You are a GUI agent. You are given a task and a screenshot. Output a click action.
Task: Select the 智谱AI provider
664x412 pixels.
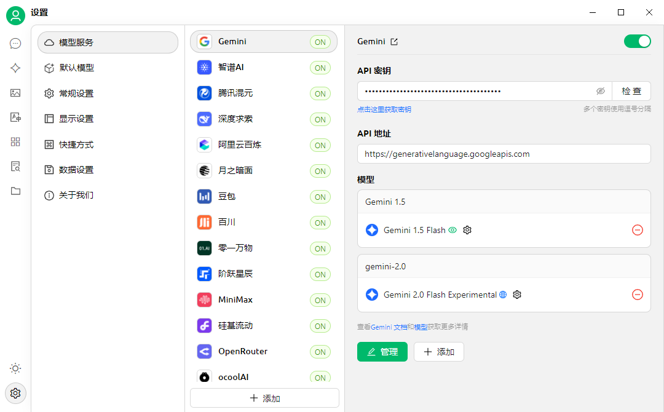[263, 67]
